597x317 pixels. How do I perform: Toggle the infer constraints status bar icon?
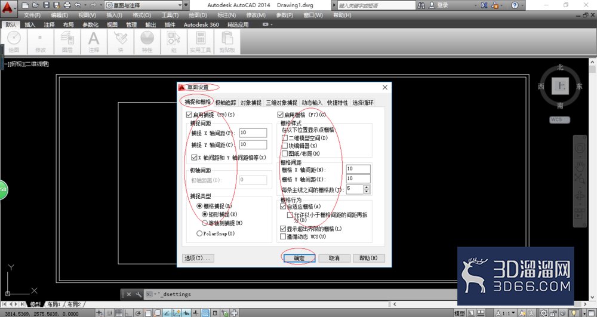(x=100, y=313)
